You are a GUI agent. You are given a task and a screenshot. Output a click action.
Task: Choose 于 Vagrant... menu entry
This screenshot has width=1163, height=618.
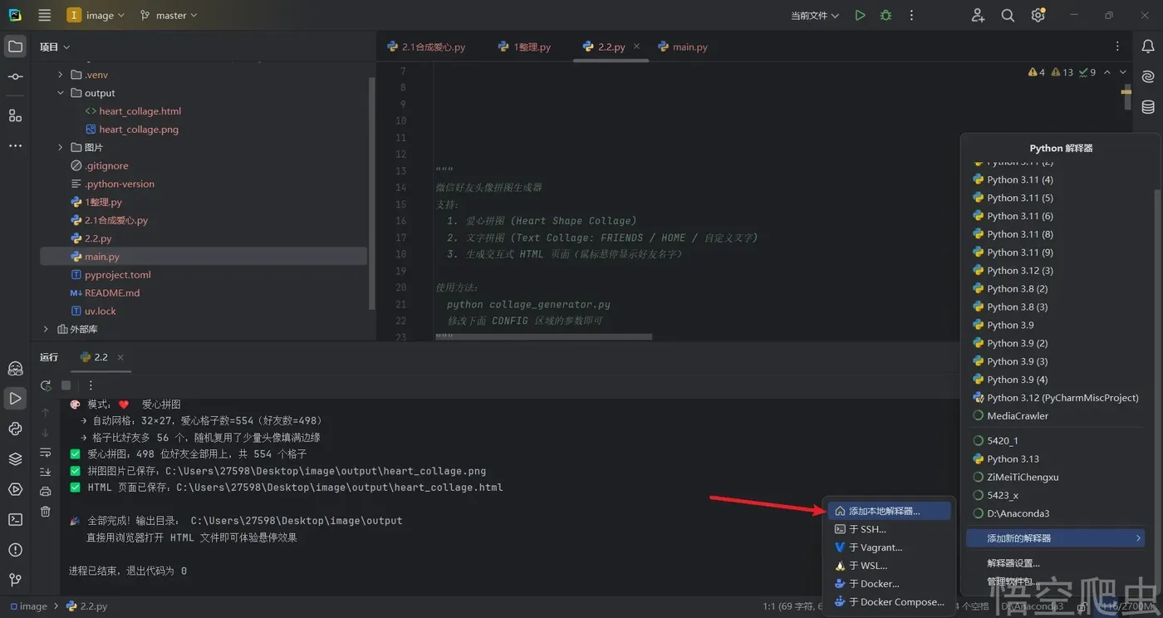pyautogui.click(x=890, y=547)
